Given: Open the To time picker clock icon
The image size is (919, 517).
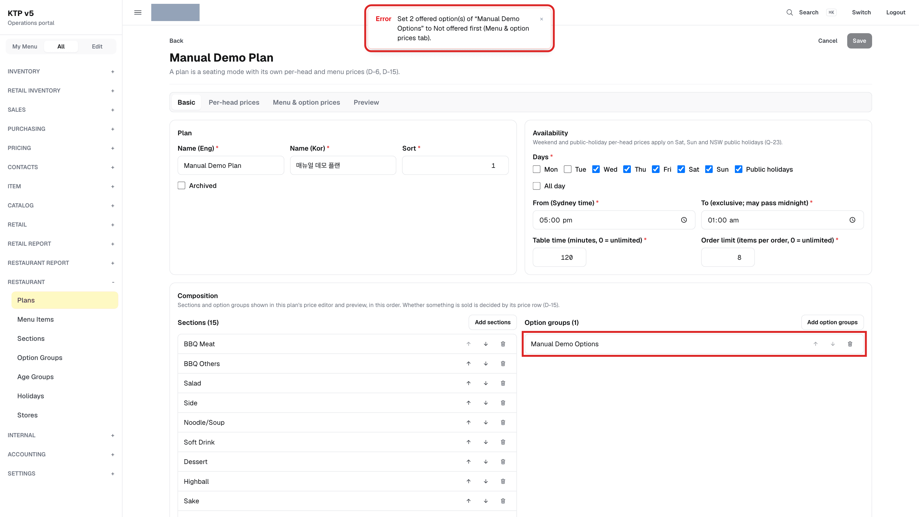Looking at the screenshot, I should [x=852, y=220].
